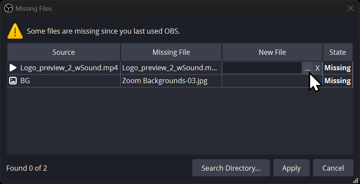Click the yellow warning triangle icon
The image size is (360, 184).
pos(15,31)
